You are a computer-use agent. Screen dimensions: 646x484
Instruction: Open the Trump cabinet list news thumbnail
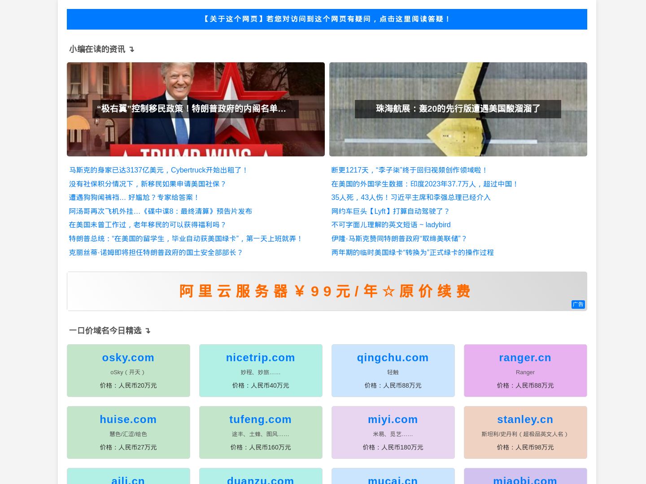(x=196, y=109)
